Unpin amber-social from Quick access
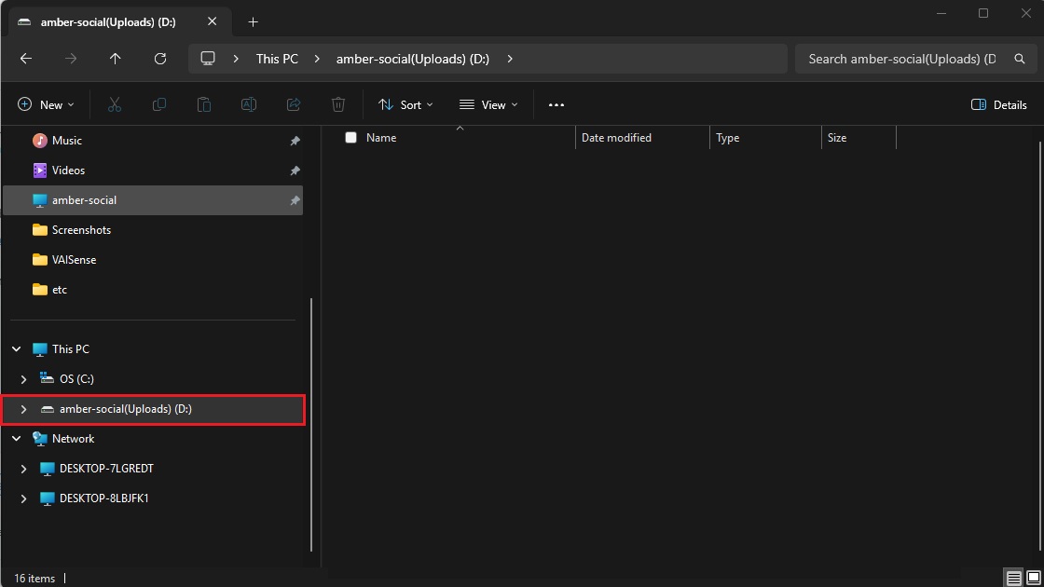This screenshot has width=1044, height=587. click(x=295, y=200)
